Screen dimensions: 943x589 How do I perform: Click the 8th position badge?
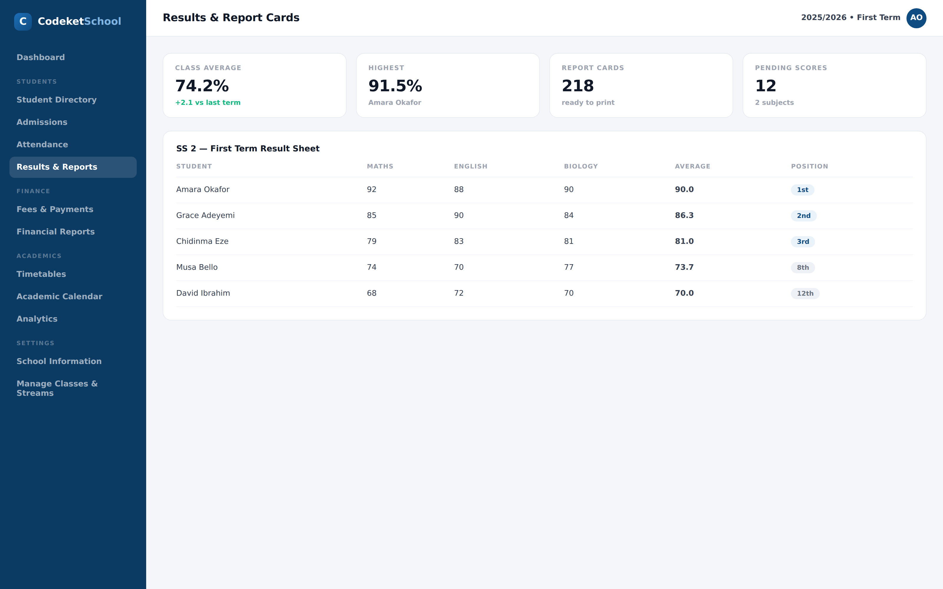tap(803, 268)
